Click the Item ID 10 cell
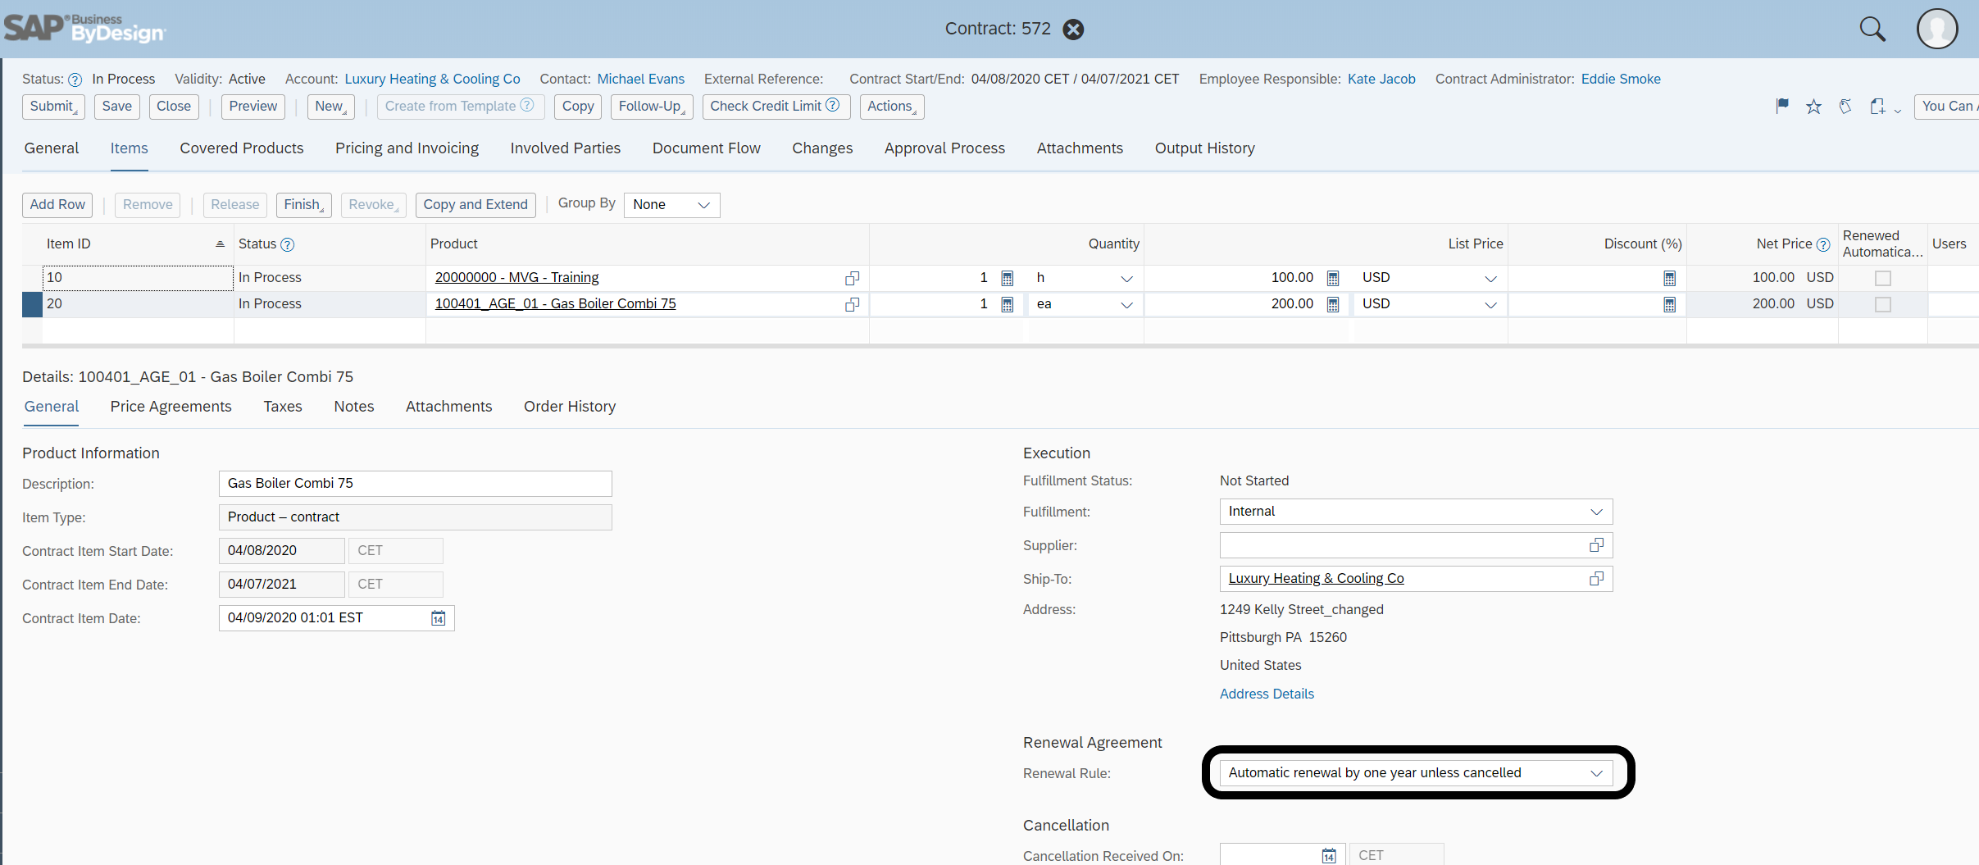 (x=138, y=278)
